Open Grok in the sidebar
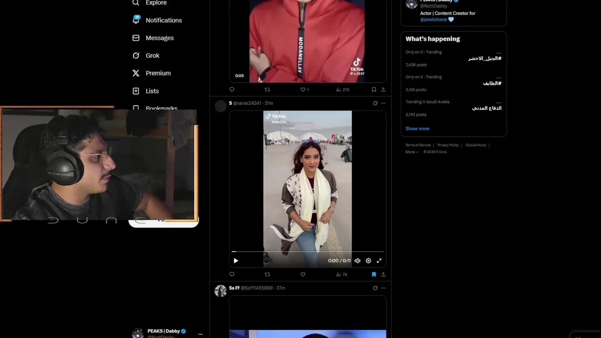Viewport: 601px width, 338px height. pos(146,55)
